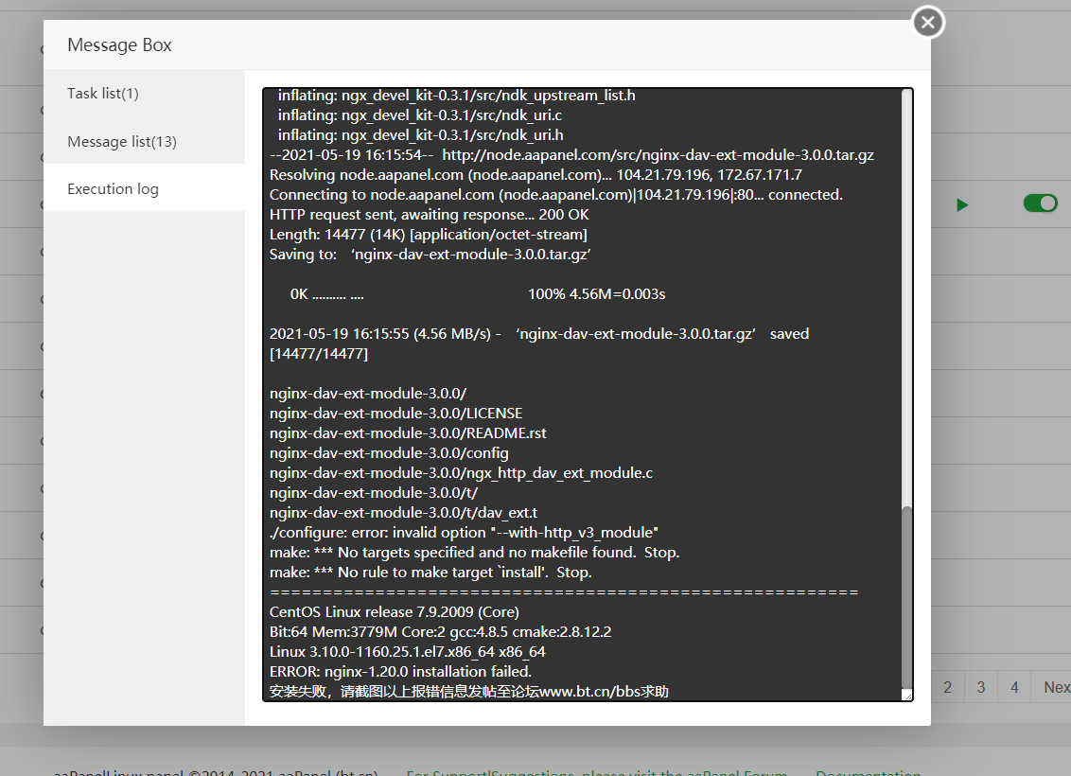Click the Chinese www.bt.cn/bbs help line

click(468, 691)
